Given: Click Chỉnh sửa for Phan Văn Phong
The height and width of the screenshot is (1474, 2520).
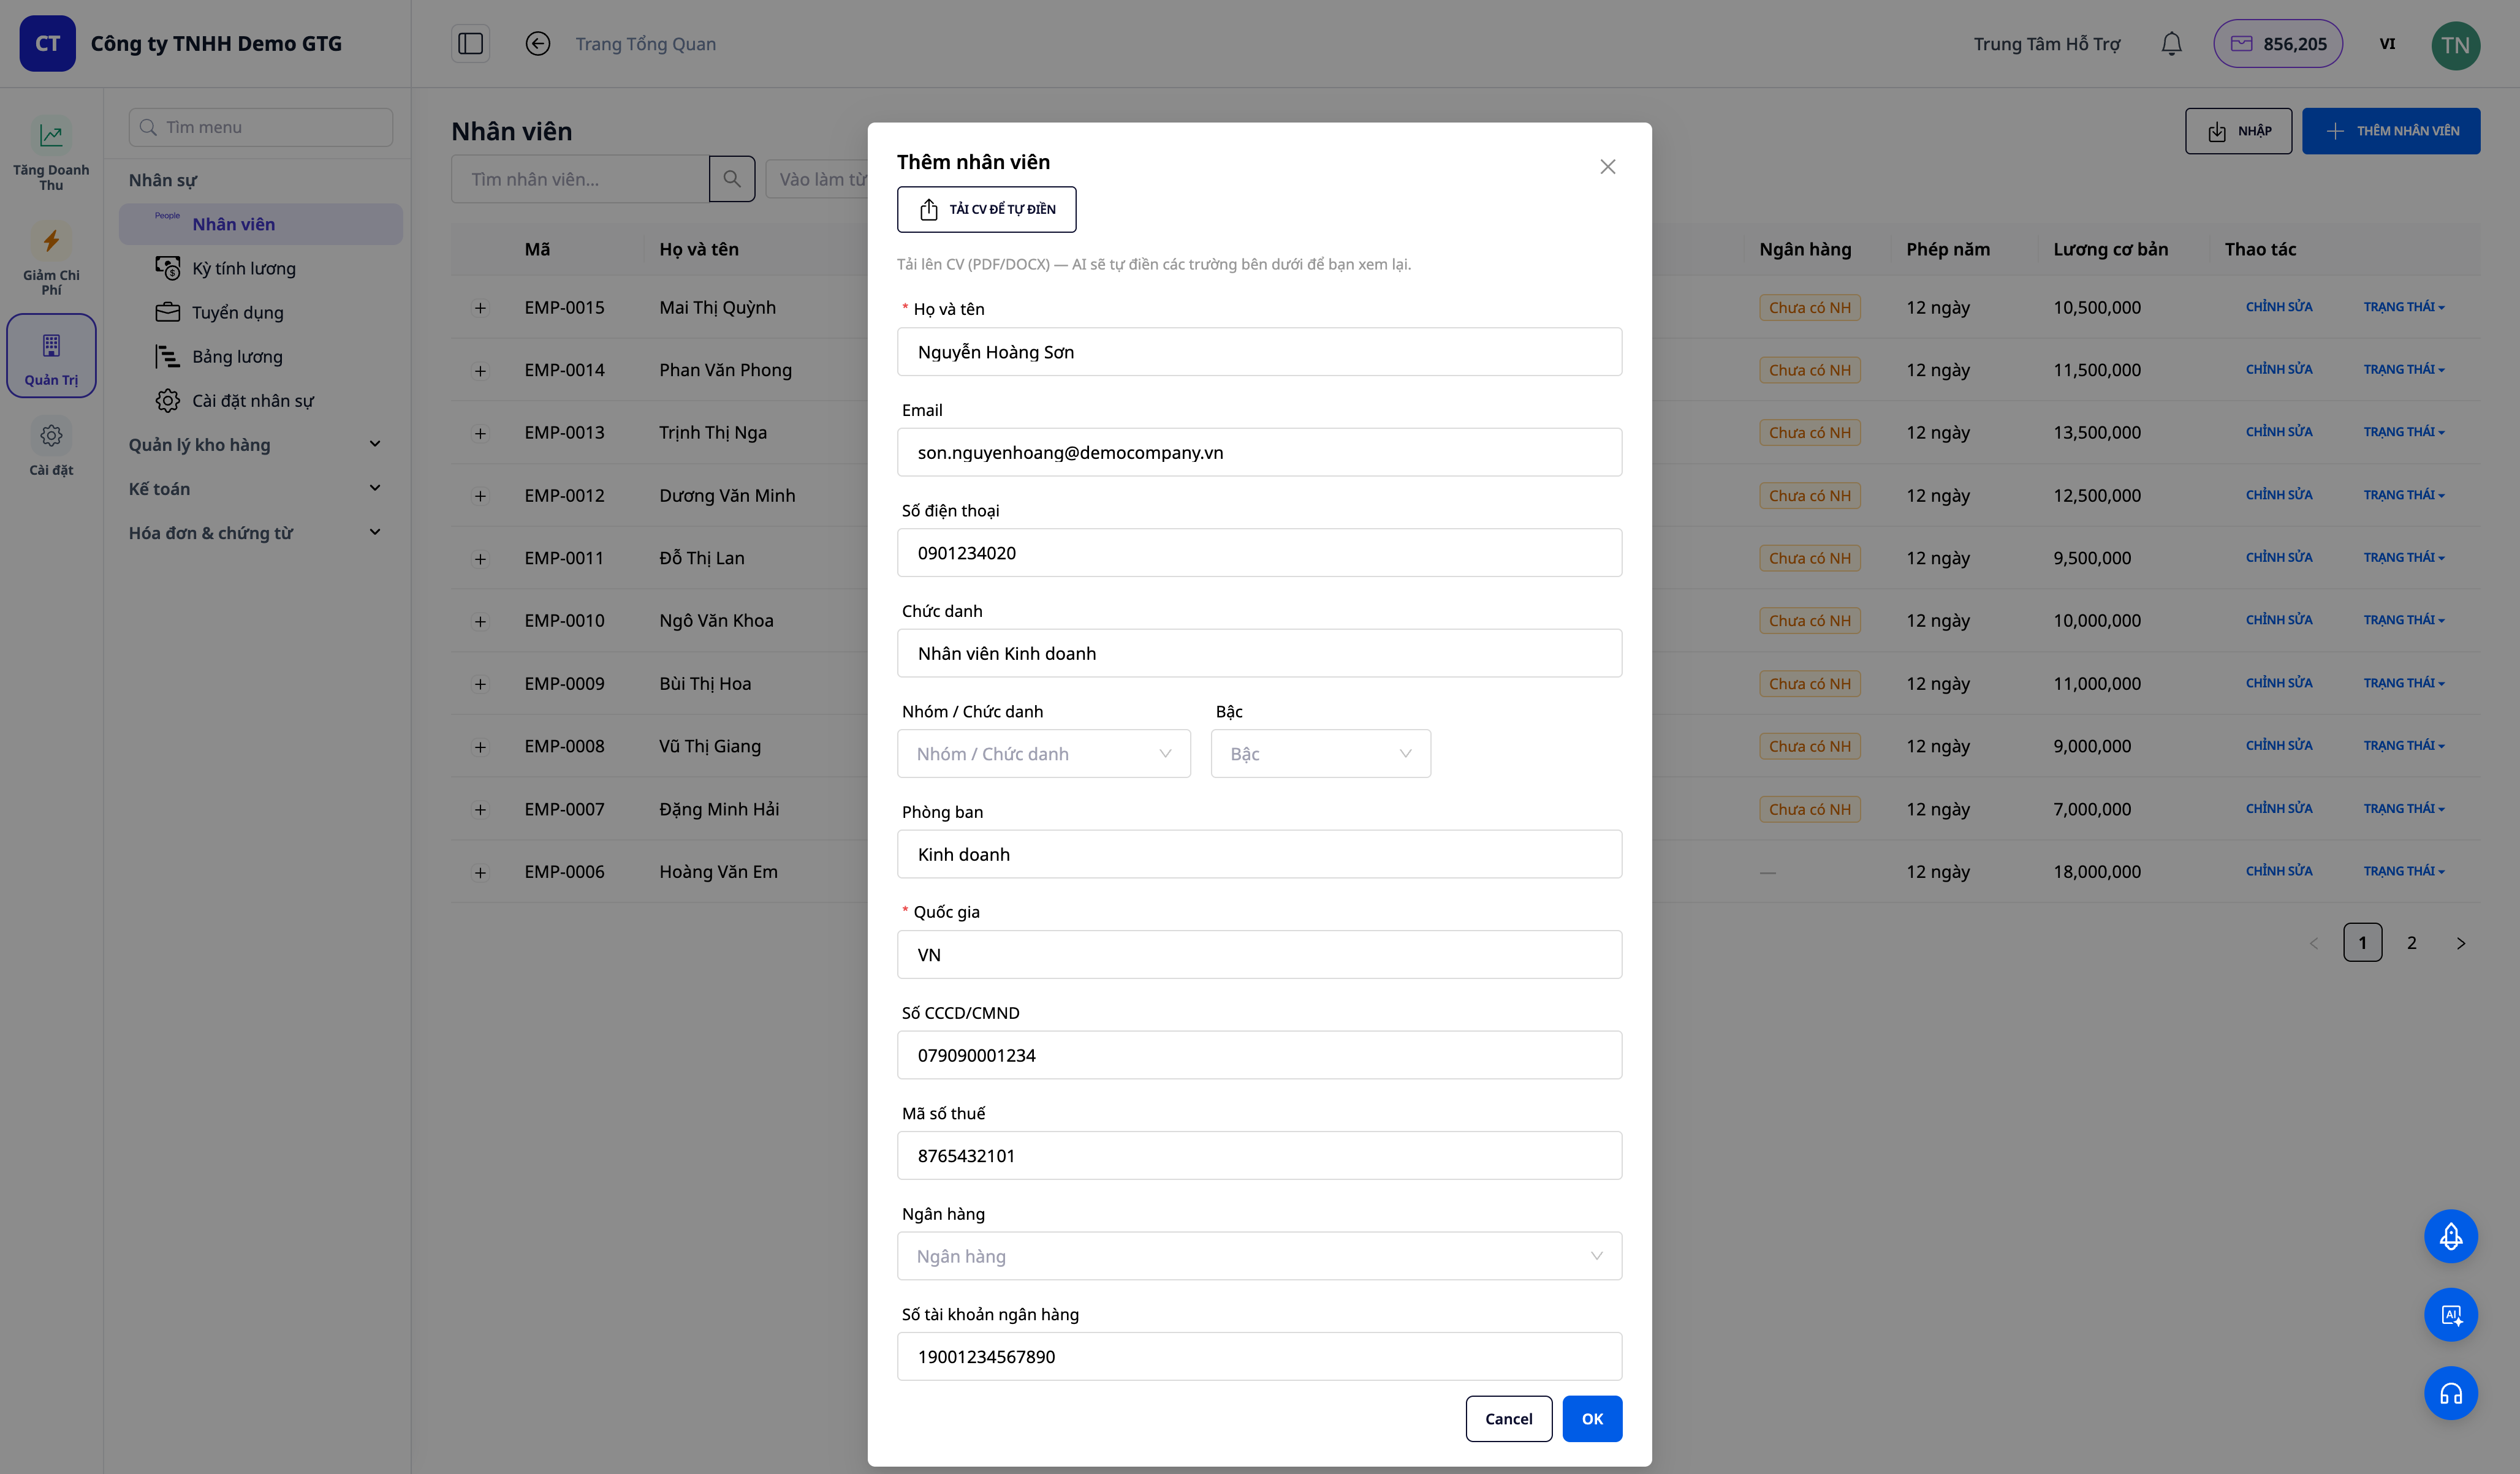Looking at the screenshot, I should click(2279, 369).
